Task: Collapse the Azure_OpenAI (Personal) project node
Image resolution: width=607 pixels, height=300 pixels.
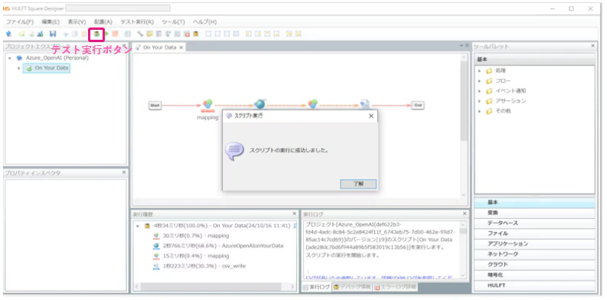Action: coord(10,58)
